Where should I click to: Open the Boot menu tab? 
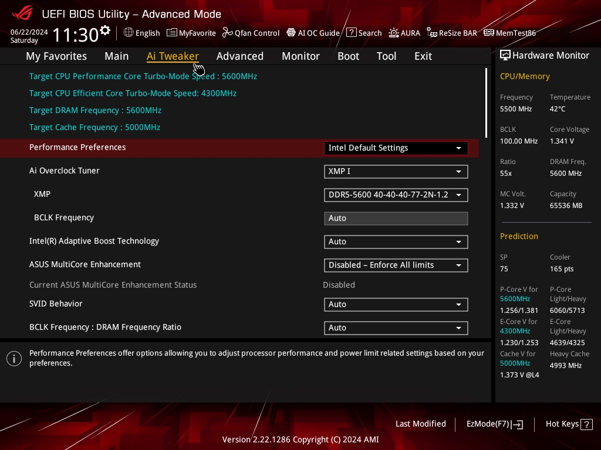[348, 56]
